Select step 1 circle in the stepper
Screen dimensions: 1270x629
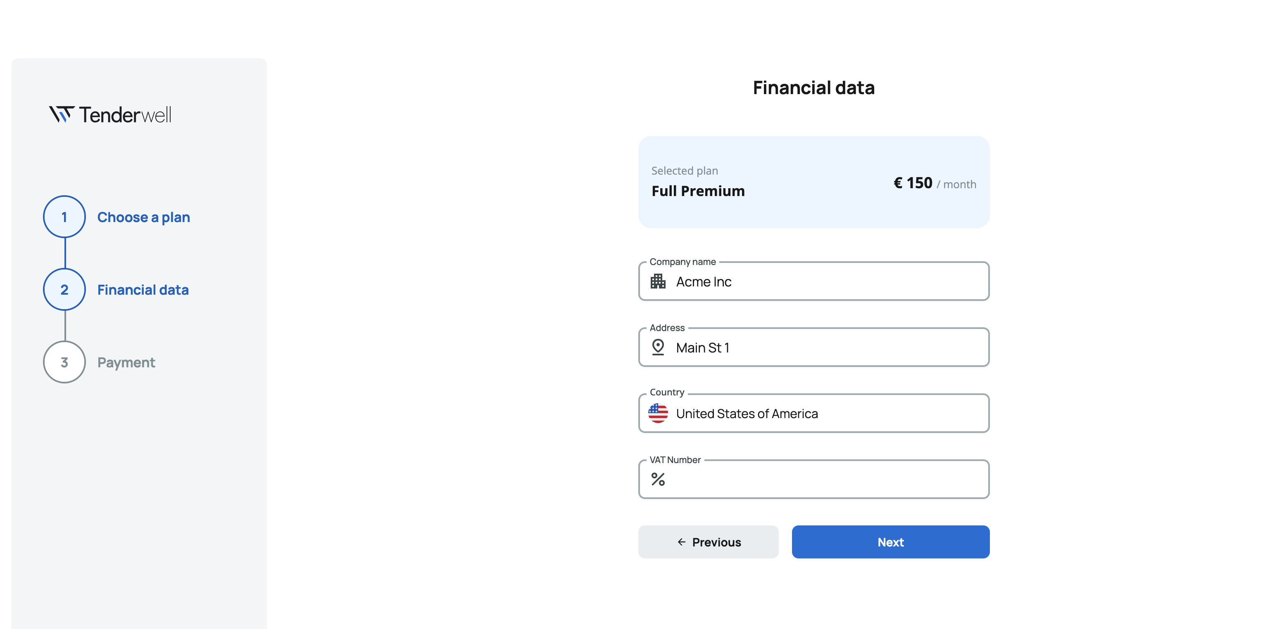(64, 217)
